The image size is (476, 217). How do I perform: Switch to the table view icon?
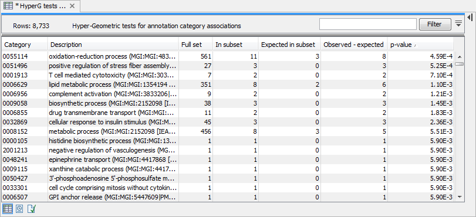pyautogui.click(x=8, y=209)
